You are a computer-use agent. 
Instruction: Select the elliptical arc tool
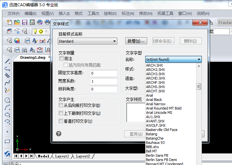(x=7, y=122)
